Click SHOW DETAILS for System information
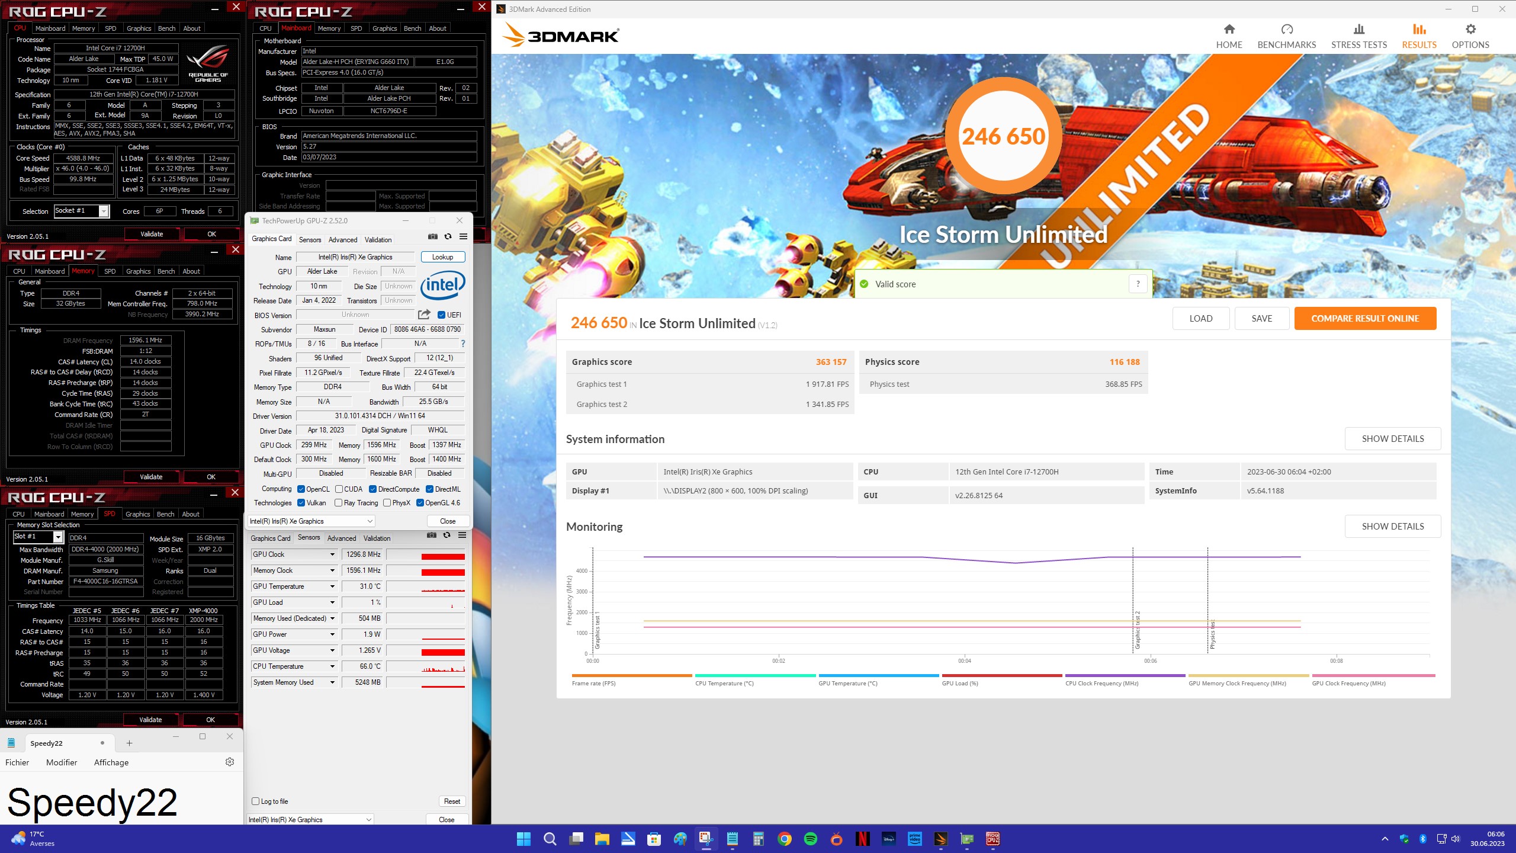Image resolution: width=1516 pixels, height=853 pixels. 1393,438
